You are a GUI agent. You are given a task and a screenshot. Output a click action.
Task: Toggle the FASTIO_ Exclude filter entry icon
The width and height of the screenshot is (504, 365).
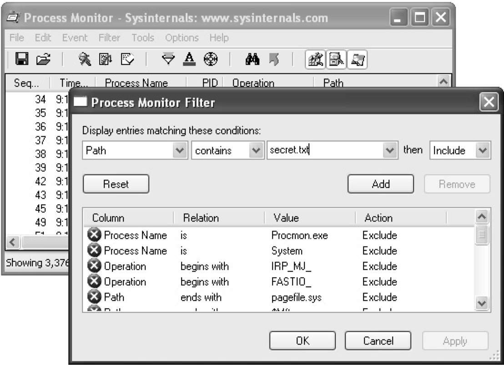point(94,281)
